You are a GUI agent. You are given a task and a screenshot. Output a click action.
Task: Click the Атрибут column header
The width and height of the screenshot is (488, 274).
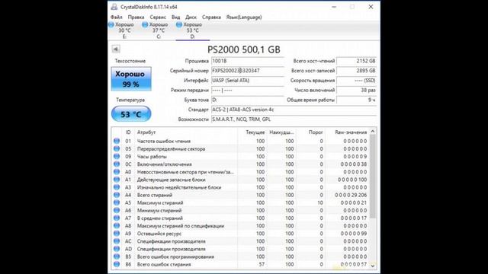pos(186,132)
